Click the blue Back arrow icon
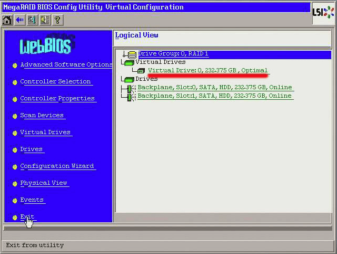337x254 pixels. (x=20, y=20)
